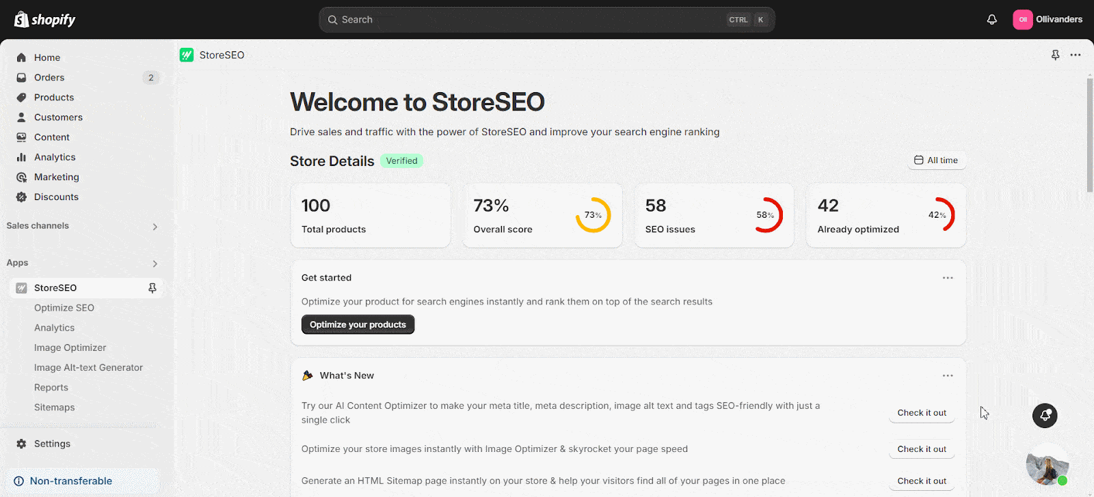Go to Image Optimizer page
This screenshot has height=497, width=1094.
coord(70,347)
